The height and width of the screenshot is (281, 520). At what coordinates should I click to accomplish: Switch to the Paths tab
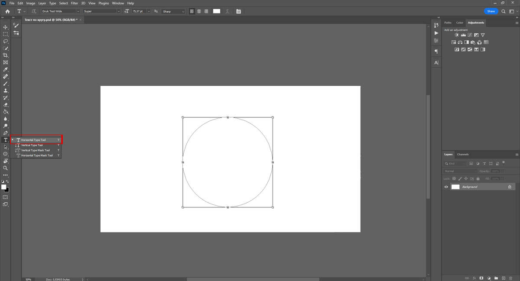click(448, 23)
